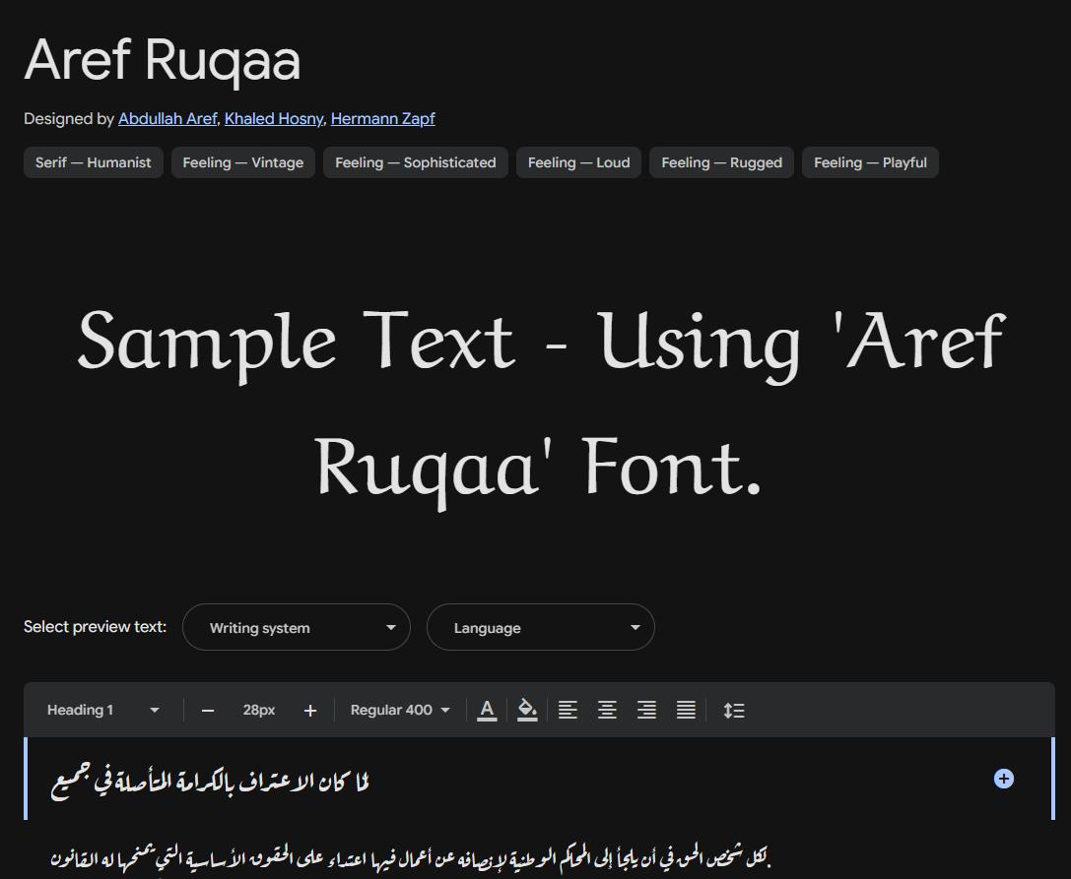Select the Feeling — Loud tag
The width and height of the screenshot is (1071, 879).
578,162
